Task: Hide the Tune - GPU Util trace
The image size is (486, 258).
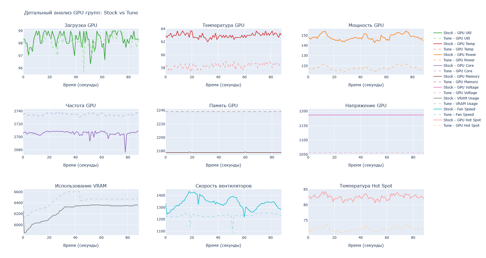Action: pos(456,38)
